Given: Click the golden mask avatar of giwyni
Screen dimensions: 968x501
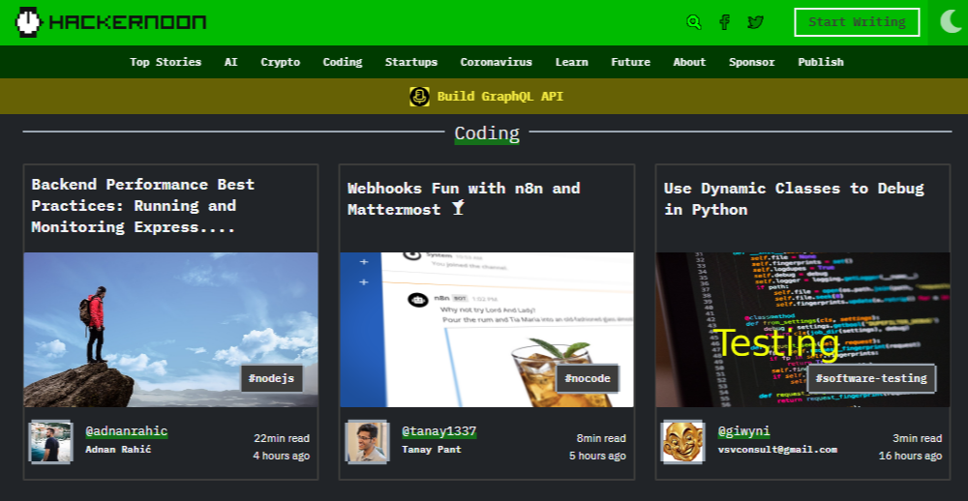Looking at the screenshot, I should [682, 442].
